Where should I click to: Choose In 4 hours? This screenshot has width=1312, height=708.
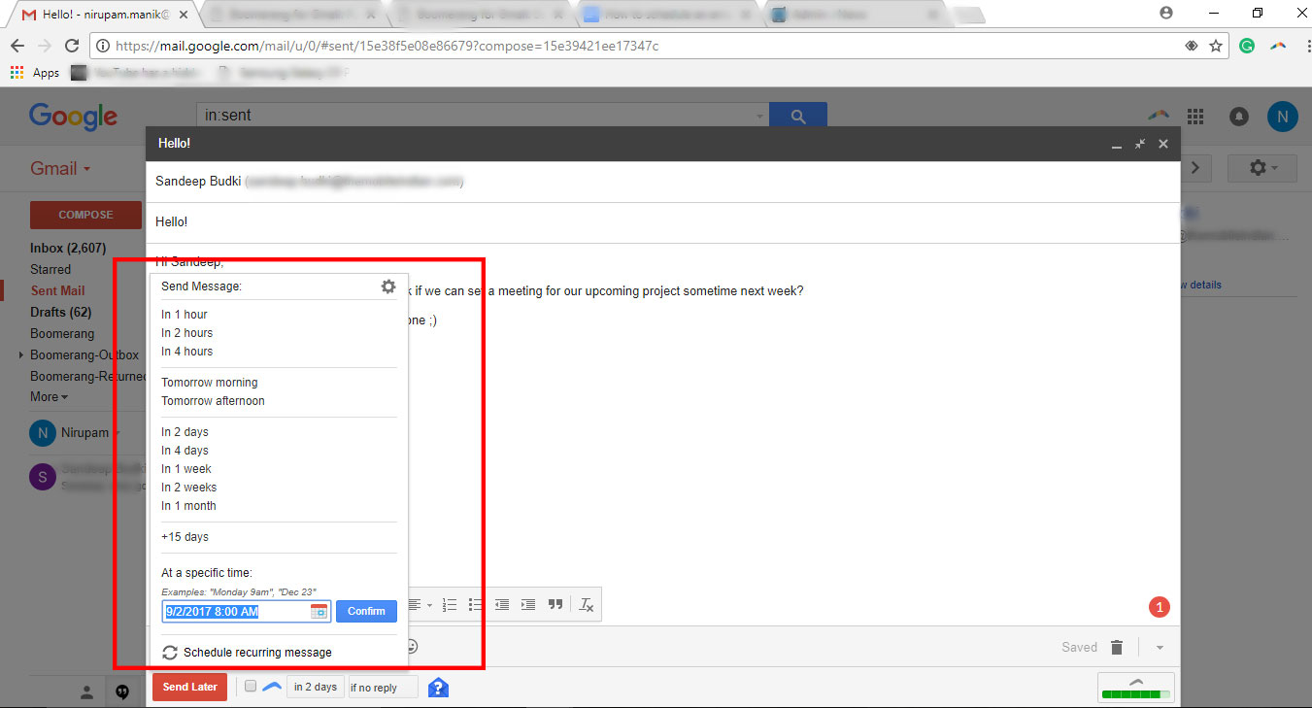pyautogui.click(x=187, y=352)
